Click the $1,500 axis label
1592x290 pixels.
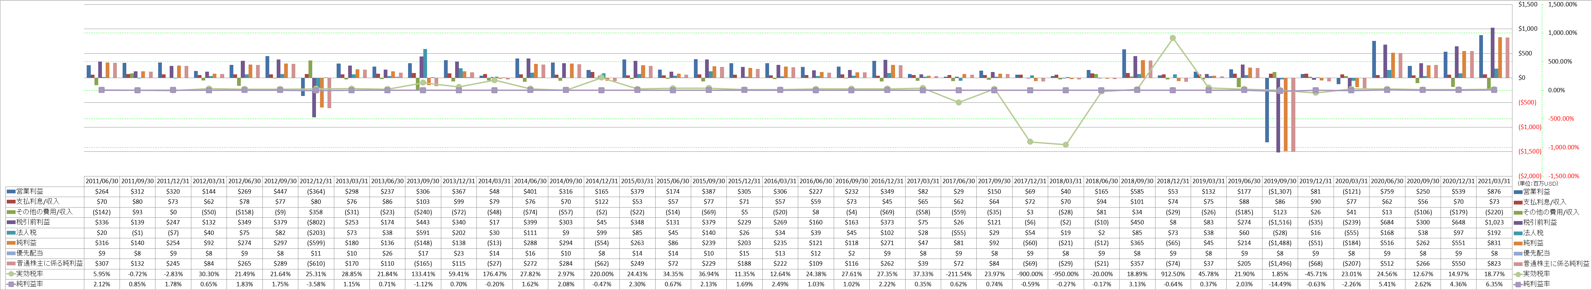tap(1528, 5)
